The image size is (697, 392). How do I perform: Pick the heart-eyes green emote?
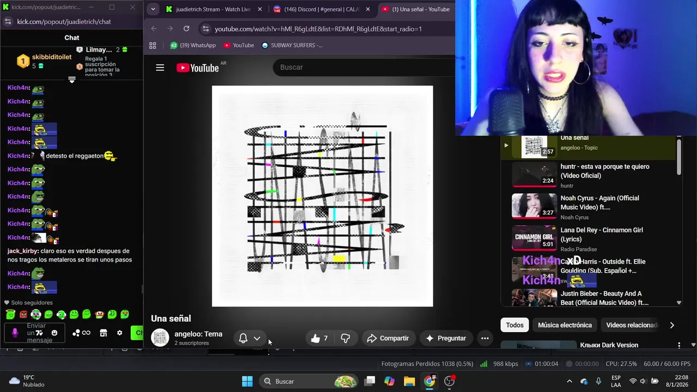(x=125, y=314)
